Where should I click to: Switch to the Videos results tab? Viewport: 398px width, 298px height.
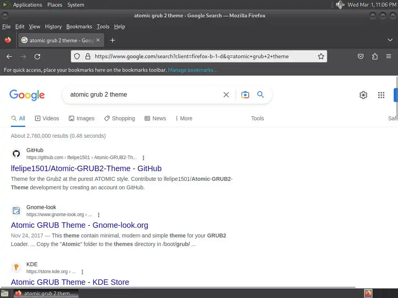[x=47, y=118]
